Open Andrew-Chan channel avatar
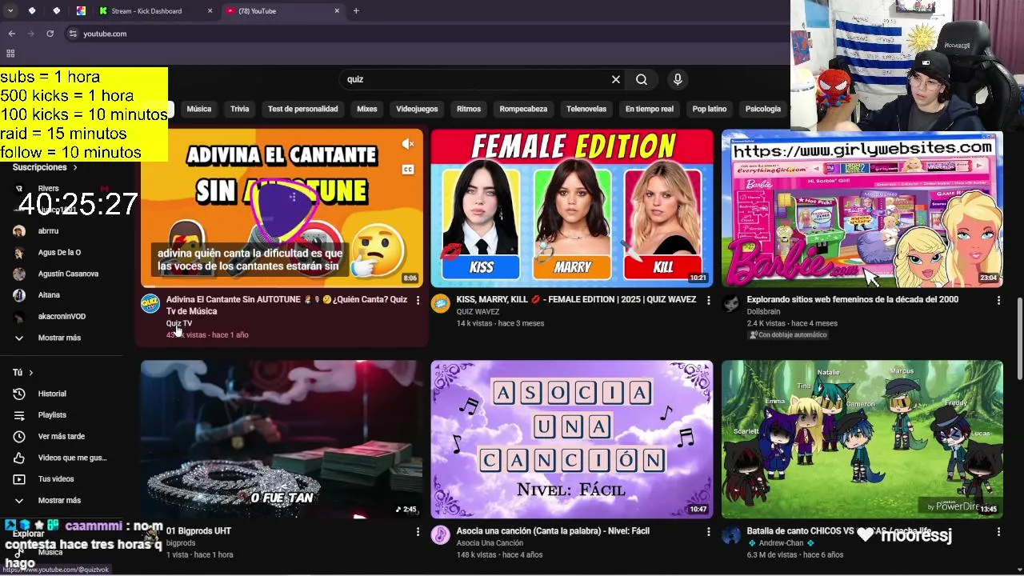Image resolution: width=1024 pixels, height=576 pixels. tap(731, 535)
